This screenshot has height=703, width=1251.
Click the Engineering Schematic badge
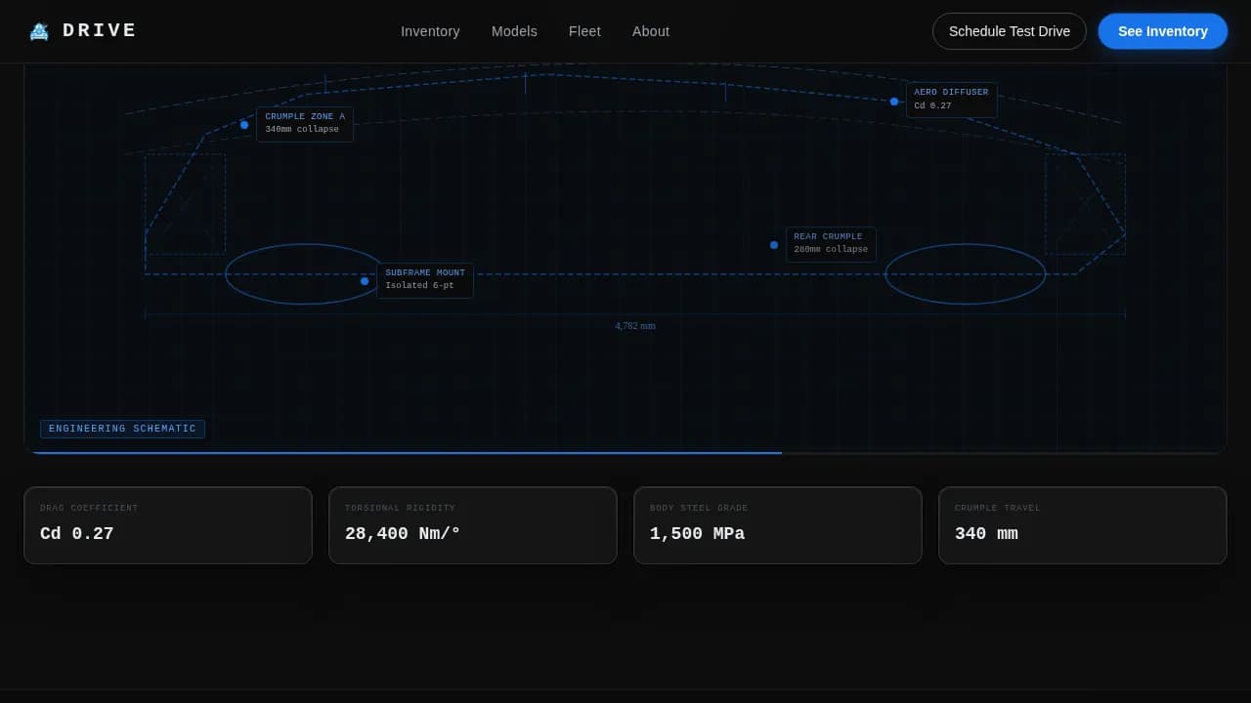click(x=122, y=429)
